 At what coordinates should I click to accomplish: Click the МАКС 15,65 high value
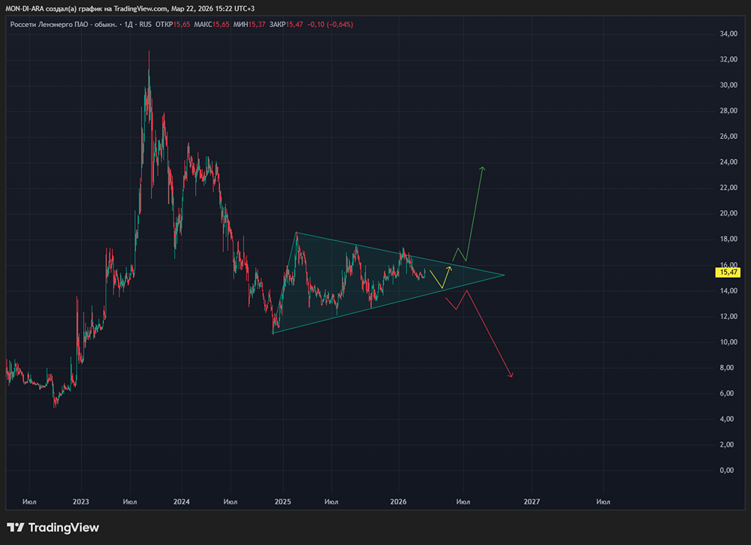pos(212,25)
